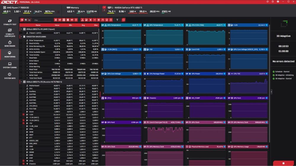Viewport: 296px width, 166px height.
Task: Select the split table-and-graph view icon
Action: [x=22, y=20]
